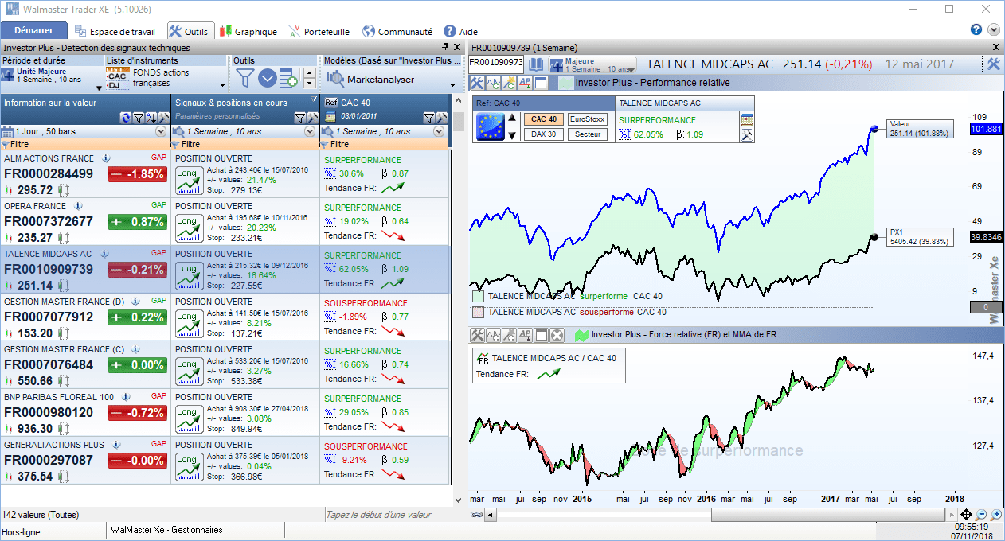Open the Démarrer start menu

tap(33, 31)
